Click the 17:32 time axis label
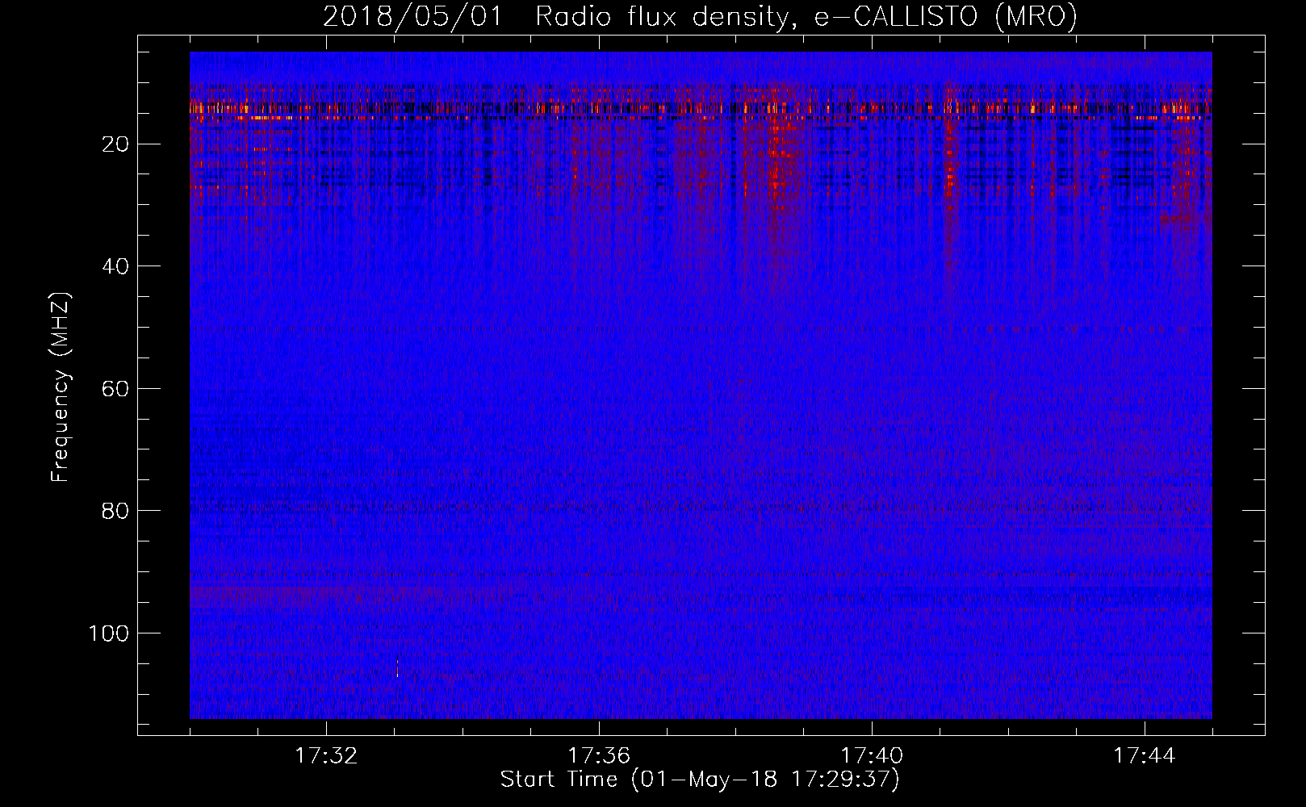This screenshot has height=807, width=1306. (326, 756)
